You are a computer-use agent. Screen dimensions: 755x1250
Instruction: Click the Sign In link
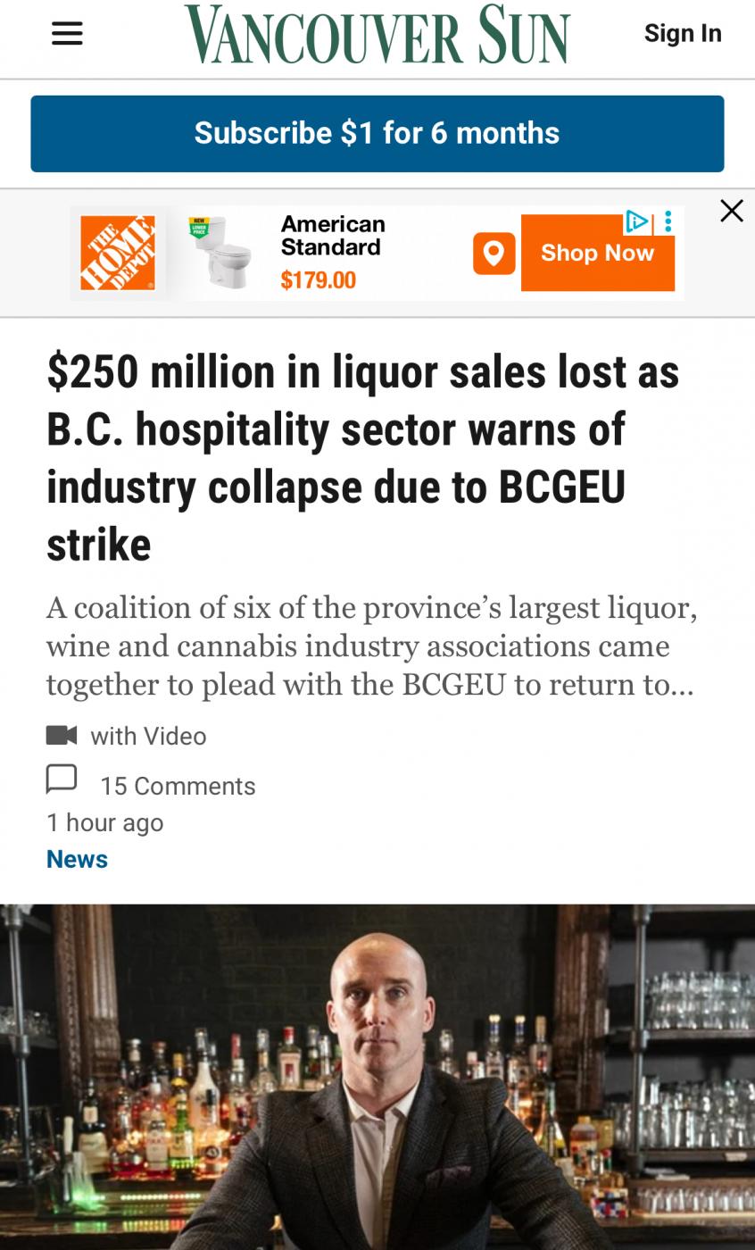[683, 33]
